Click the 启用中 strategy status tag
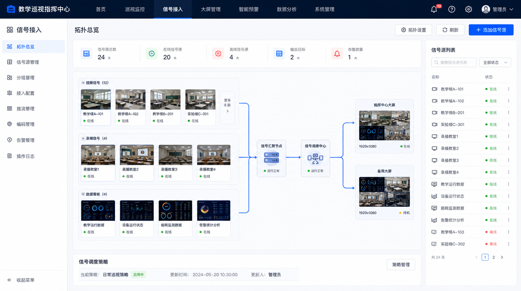This screenshot has height=291, width=521. pyautogui.click(x=138, y=275)
